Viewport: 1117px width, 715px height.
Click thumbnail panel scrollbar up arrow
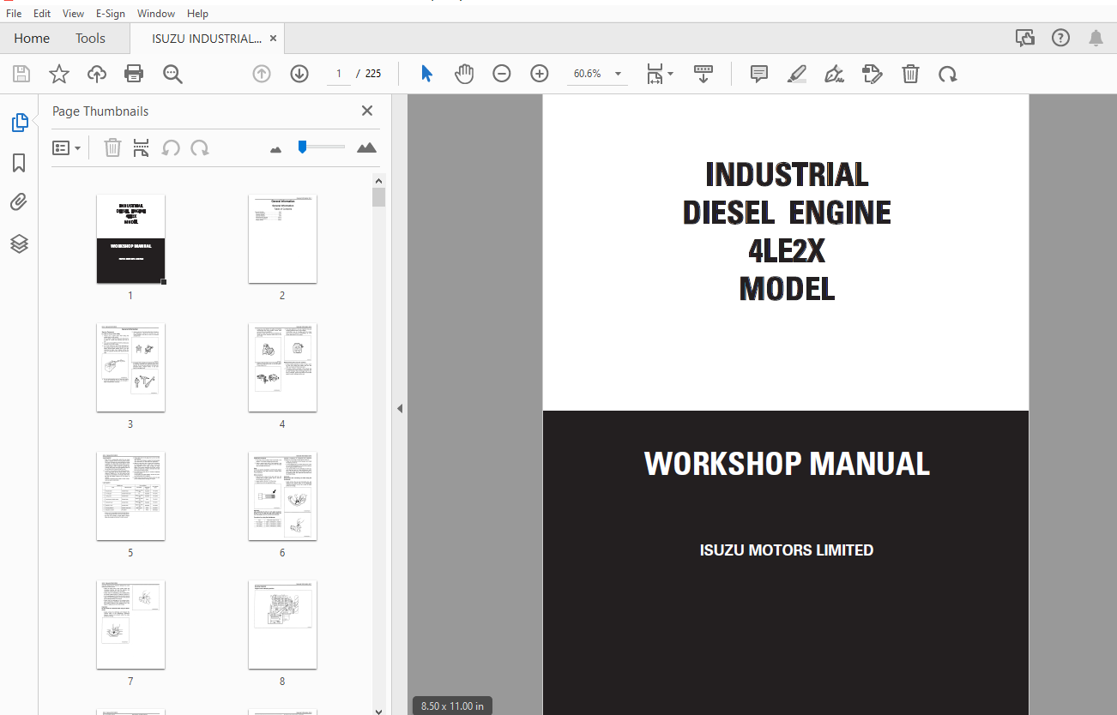click(x=379, y=180)
